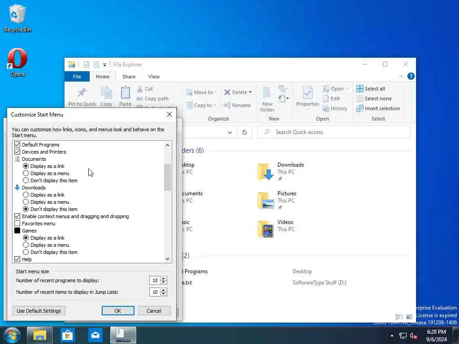Click the refresh button beside address bar

244,132
